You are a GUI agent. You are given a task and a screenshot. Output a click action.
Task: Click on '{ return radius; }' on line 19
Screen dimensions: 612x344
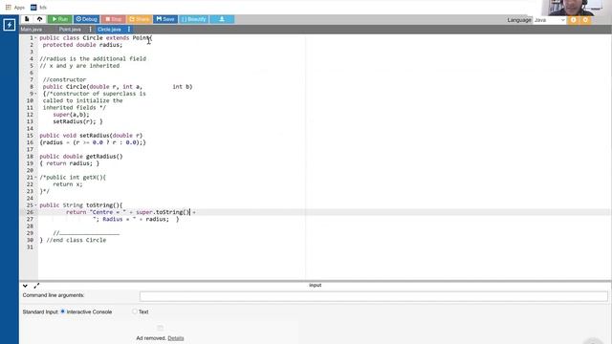point(70,163)
